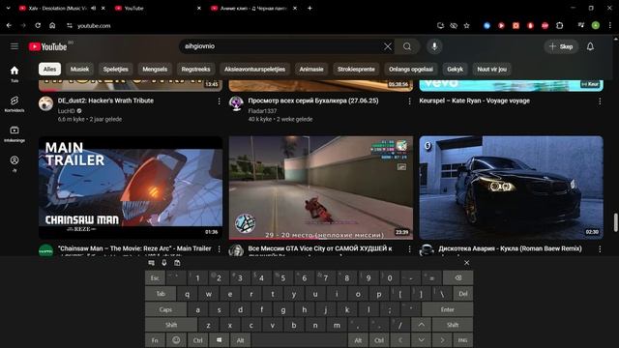Open the Дискотека Авария - Кукла title link
Image resolution: width=619 pixels, height=348 pixels.
510,248
